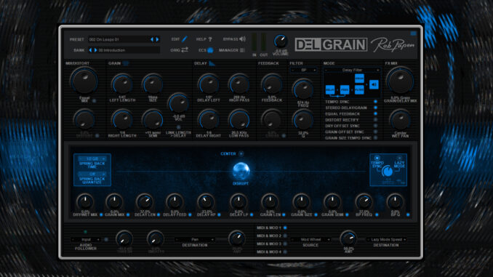Screen dimensions: 493x277
Task: Open the Spring Back Time dropdown
Action: point(92,158)
